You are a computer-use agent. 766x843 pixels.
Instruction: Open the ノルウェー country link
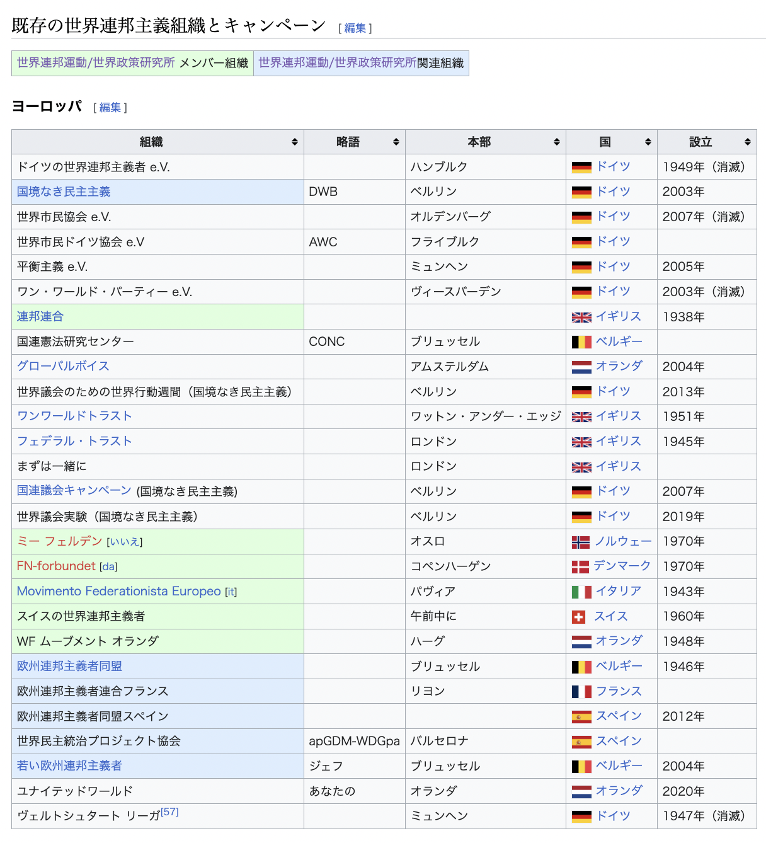point(624,541)
